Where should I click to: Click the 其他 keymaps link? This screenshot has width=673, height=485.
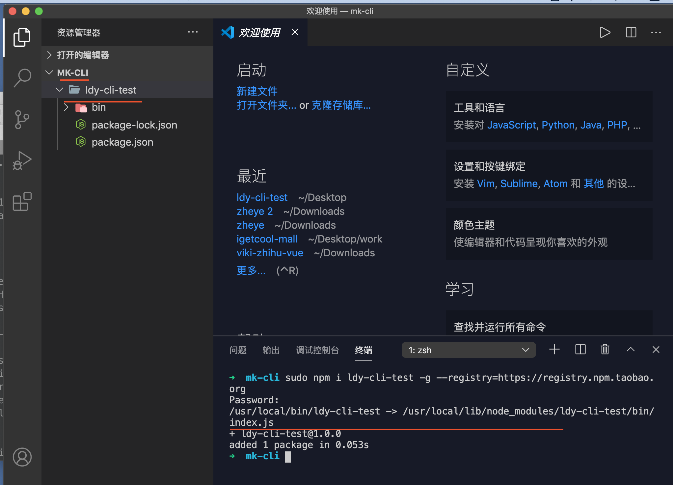[593, 184]
